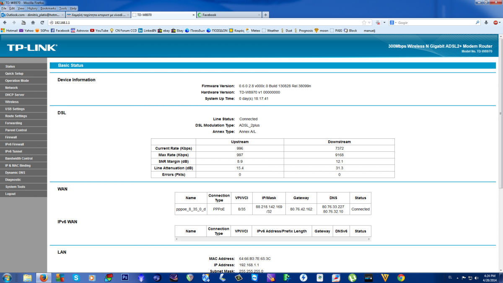This screenshot has width=503, height=283.
Task: Open the browser Home page icon
Action: pyautogui.click(x=33, y=23)
